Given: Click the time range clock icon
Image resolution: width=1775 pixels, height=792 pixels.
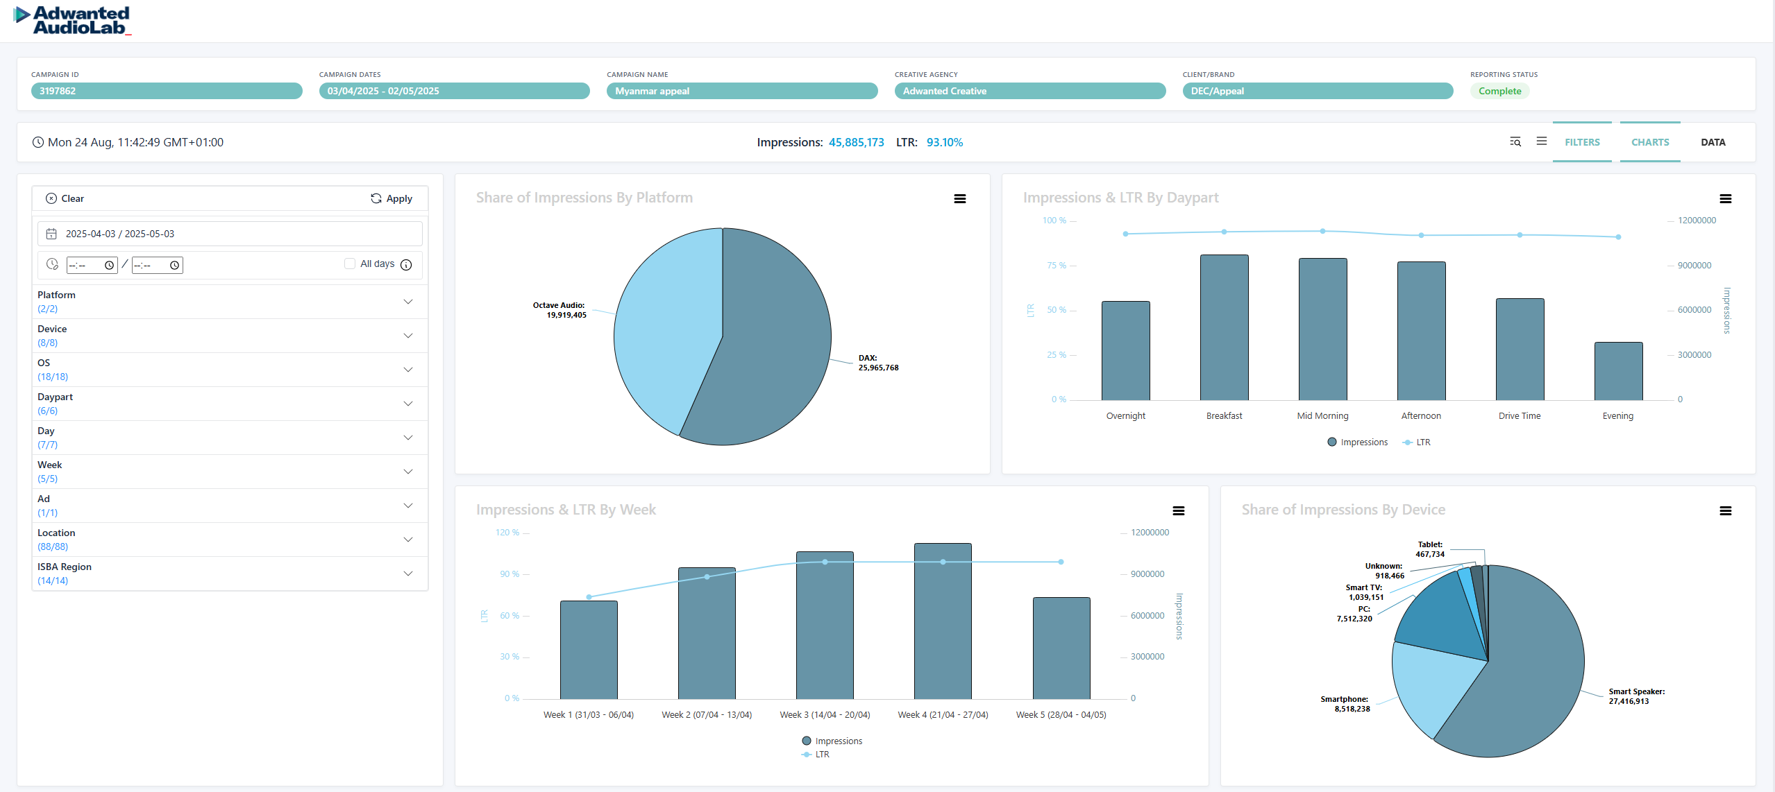Looking at the screenshot, I should [52, 264].
